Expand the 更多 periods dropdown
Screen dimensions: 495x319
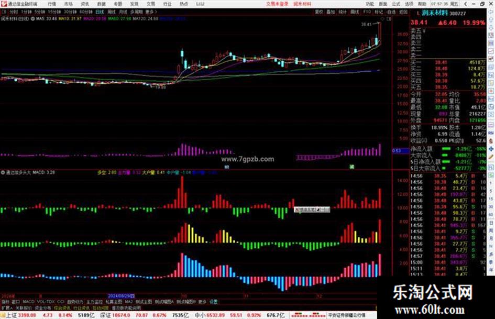[x=151, y=12]
